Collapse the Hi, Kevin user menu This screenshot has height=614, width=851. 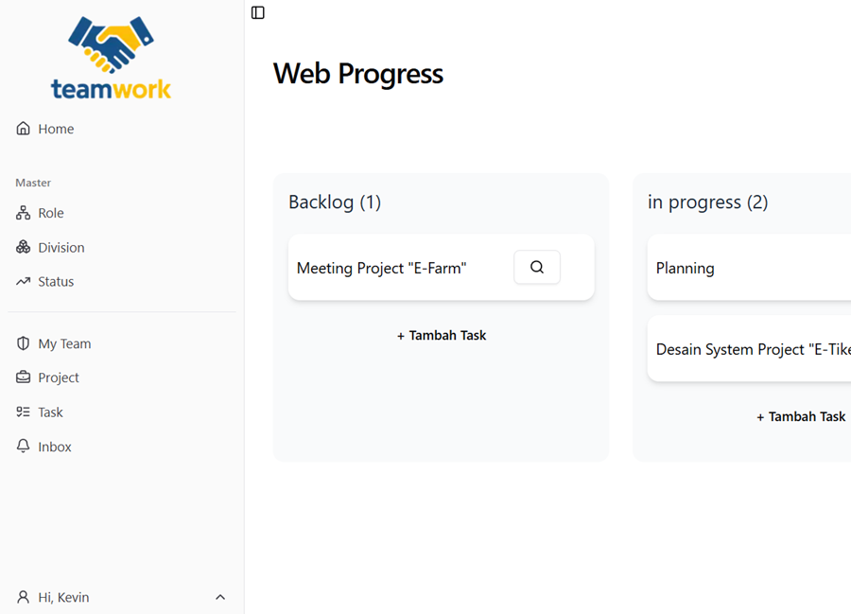click(x=220, y=597)
